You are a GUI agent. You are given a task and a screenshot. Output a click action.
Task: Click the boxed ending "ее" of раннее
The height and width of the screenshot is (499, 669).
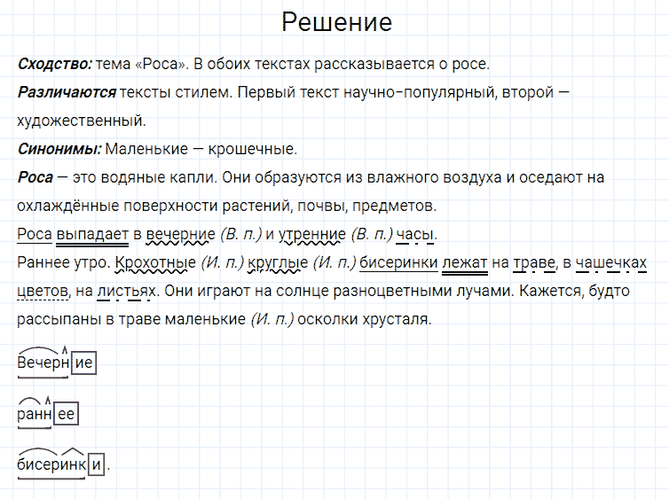66,413
